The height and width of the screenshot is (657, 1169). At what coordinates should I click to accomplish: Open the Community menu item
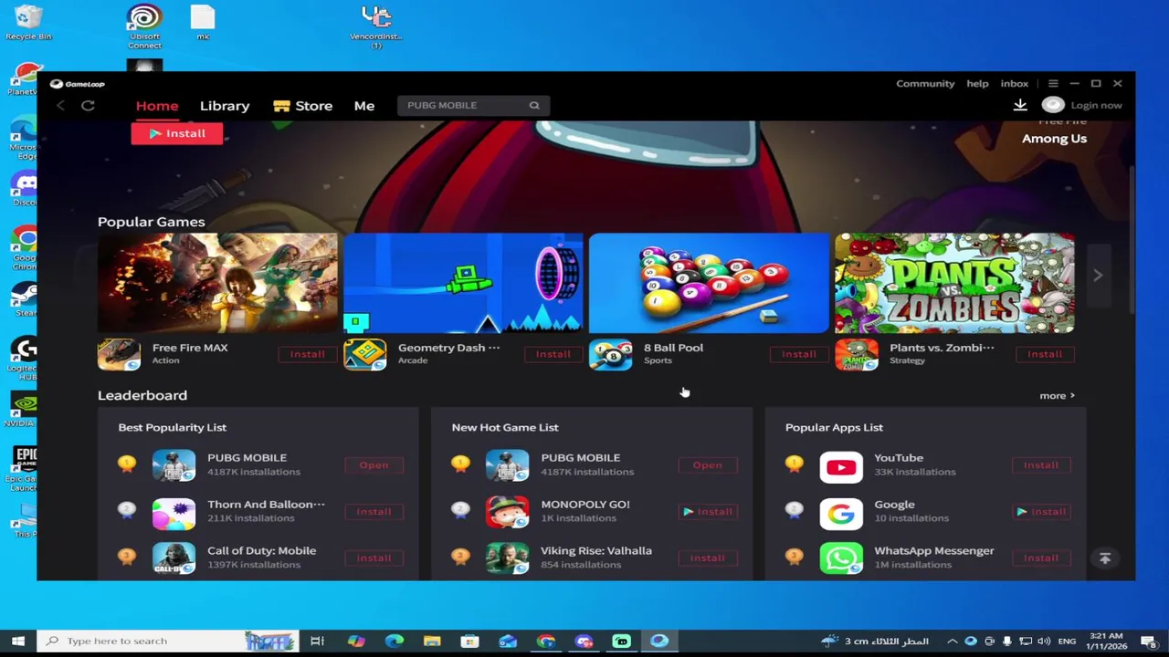[x=925, y=83]
